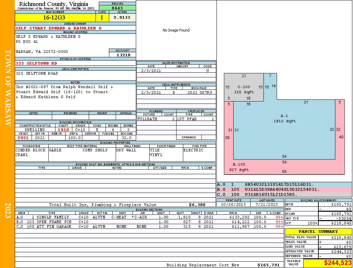Click legal instrument type D
353x268 pixels.
(174, 92)
